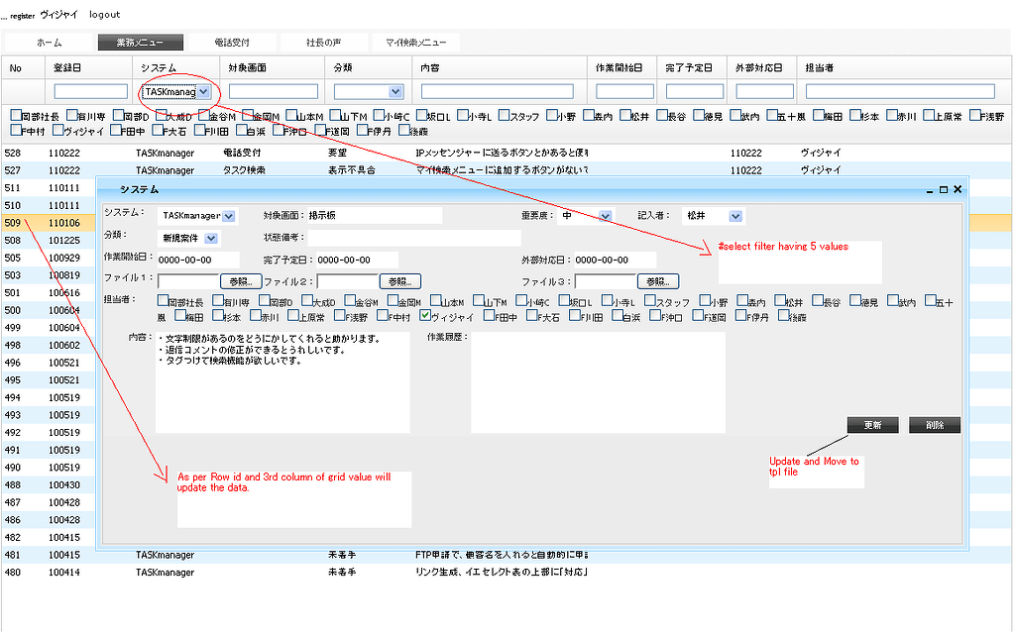Toggle the ヴィジャイ checkbox in the filter row

click(58, 130)
